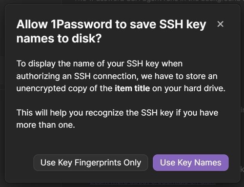
Task: Close the dialog with the X icon
Action: [220, 24]
